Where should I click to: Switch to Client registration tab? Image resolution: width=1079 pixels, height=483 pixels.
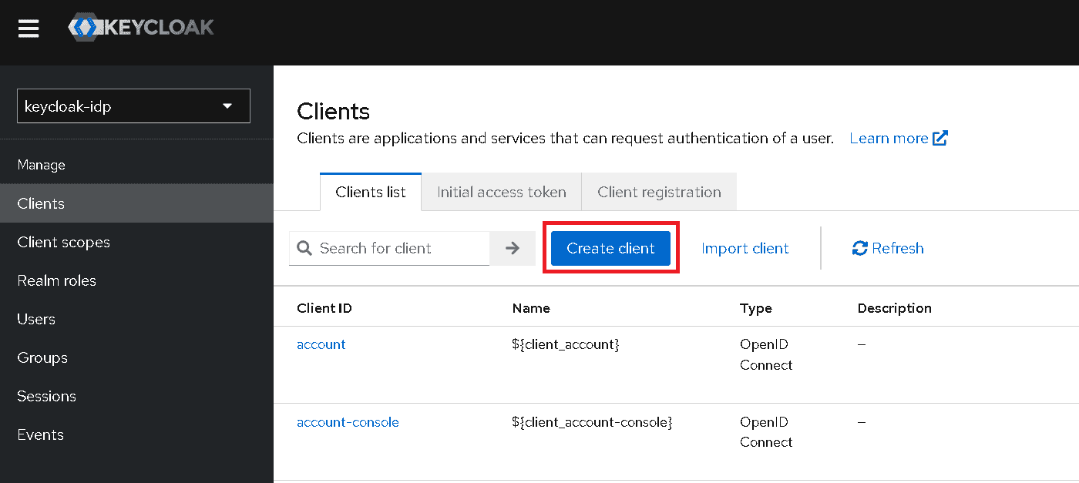click(x=659, y=193)
